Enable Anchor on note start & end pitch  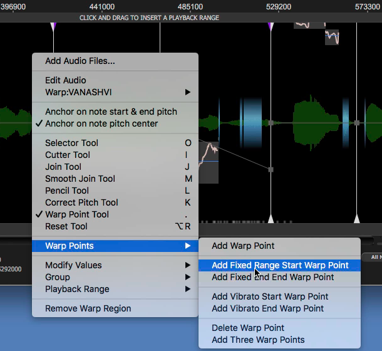coord(111,112)
